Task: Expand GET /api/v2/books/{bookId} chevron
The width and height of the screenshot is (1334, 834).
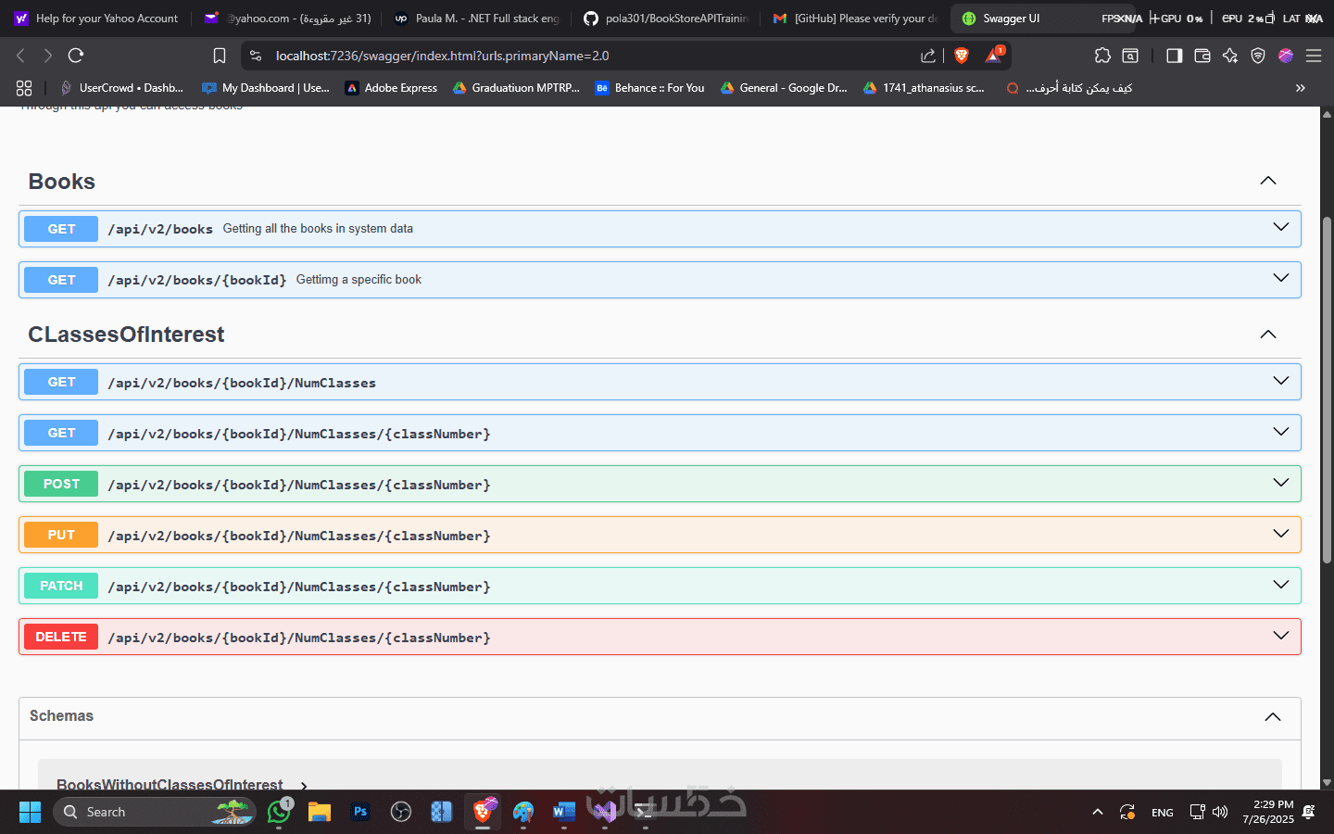Action: click(x=1281, y=278)
